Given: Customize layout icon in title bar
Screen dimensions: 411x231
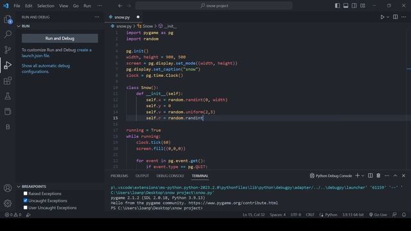Looking at the screenshot, I should (362, 6).
